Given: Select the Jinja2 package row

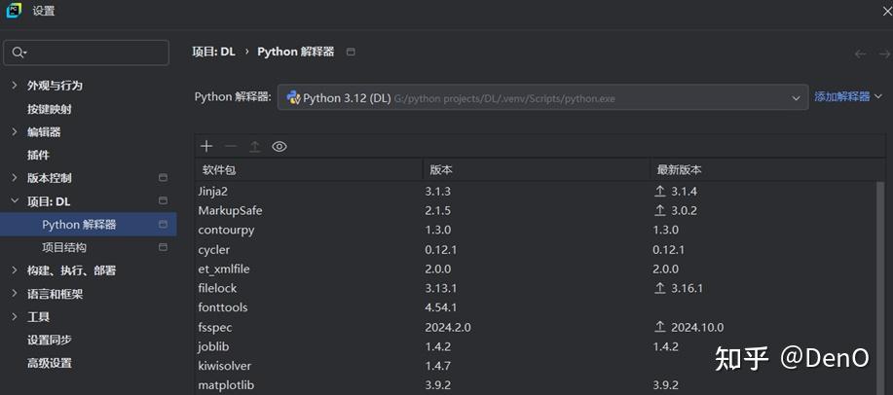Looking at the screenshot, I should [x=536, y=192].
